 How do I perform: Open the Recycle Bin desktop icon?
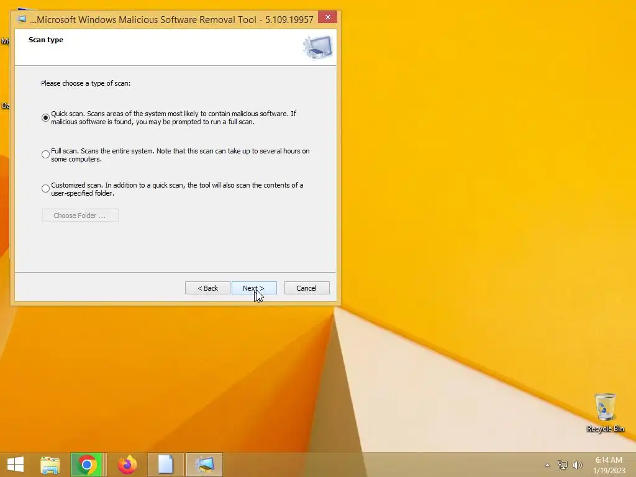tap(605, 412)
